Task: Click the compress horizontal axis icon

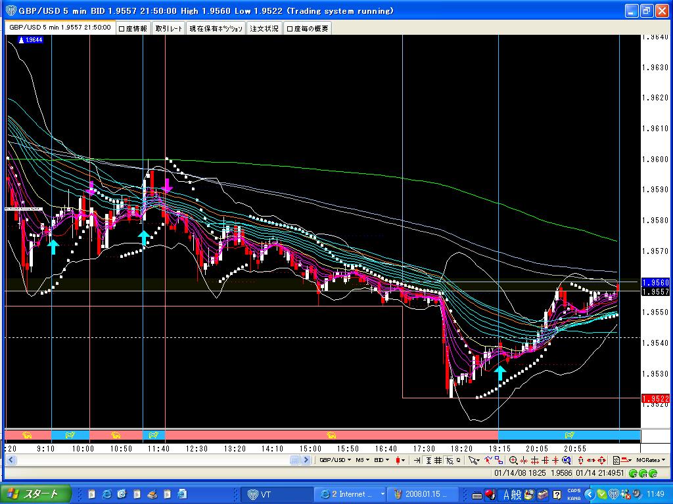Action: point(524,460)
